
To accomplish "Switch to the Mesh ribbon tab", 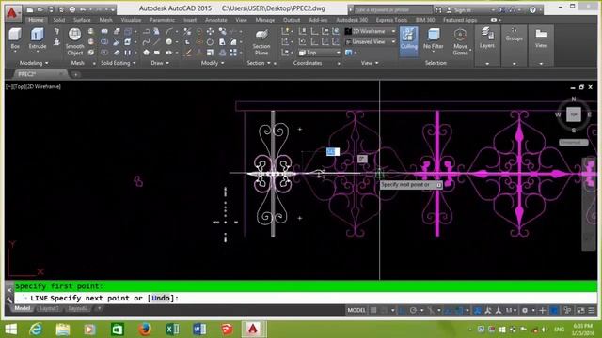I will (x=105, y=20).
